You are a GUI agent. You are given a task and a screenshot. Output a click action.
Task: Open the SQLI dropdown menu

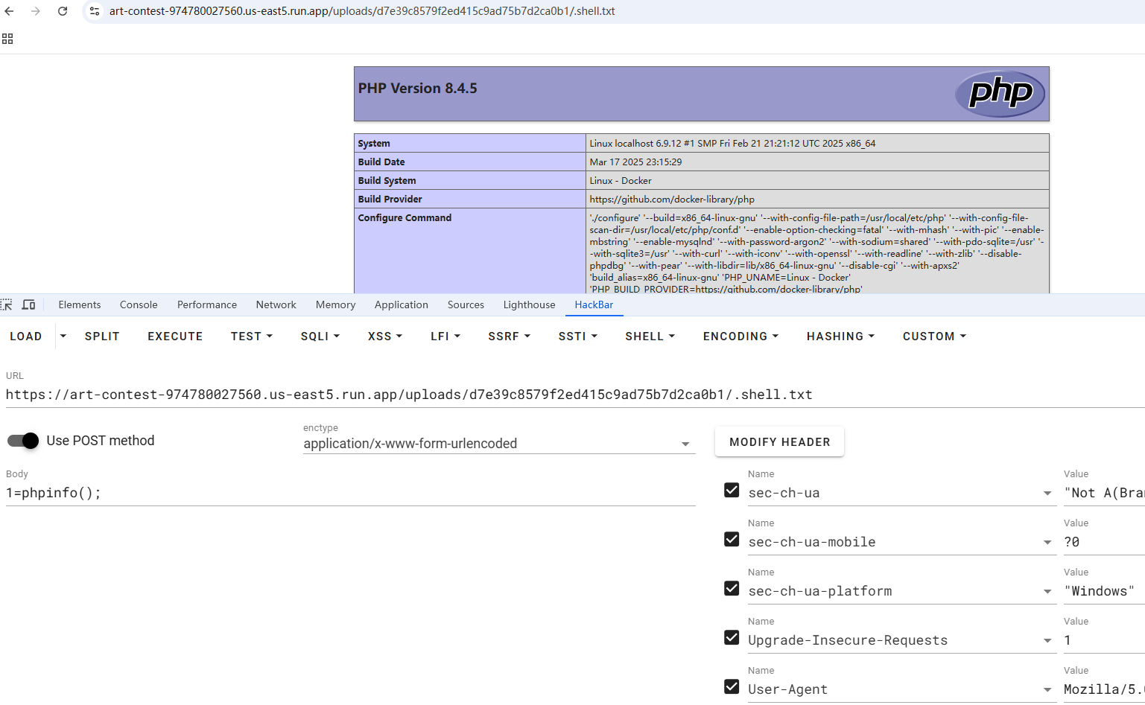pos(320,336)
